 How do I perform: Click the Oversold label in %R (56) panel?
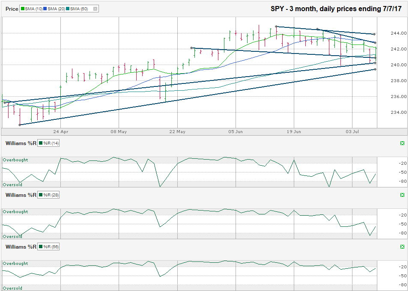tap(12, 288)
